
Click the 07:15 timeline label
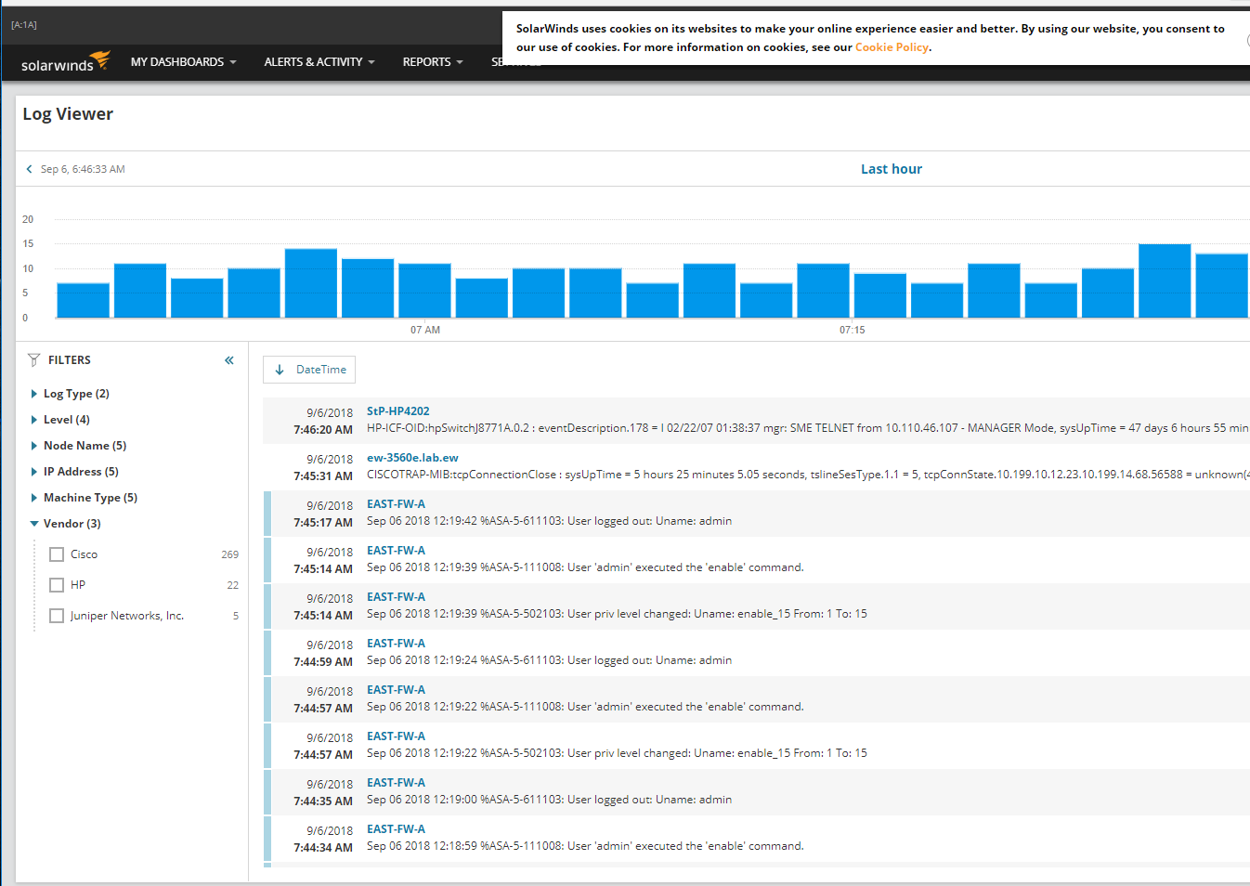tap(853, 330)
